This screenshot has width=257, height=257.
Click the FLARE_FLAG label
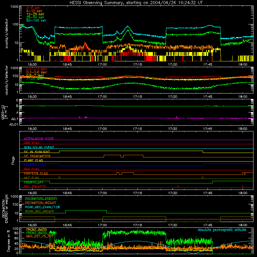[33, 160]
